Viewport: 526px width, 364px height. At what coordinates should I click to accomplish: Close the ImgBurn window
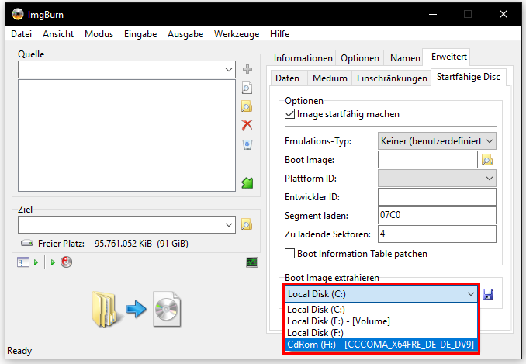504,14
